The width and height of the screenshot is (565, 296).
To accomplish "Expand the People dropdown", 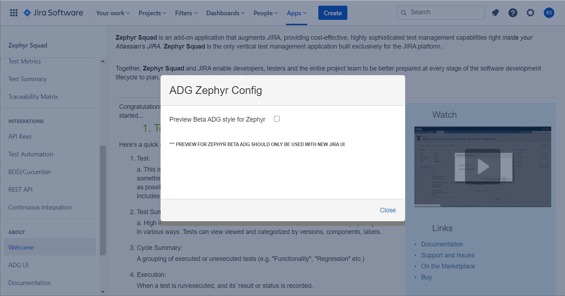I will point(266,13).
